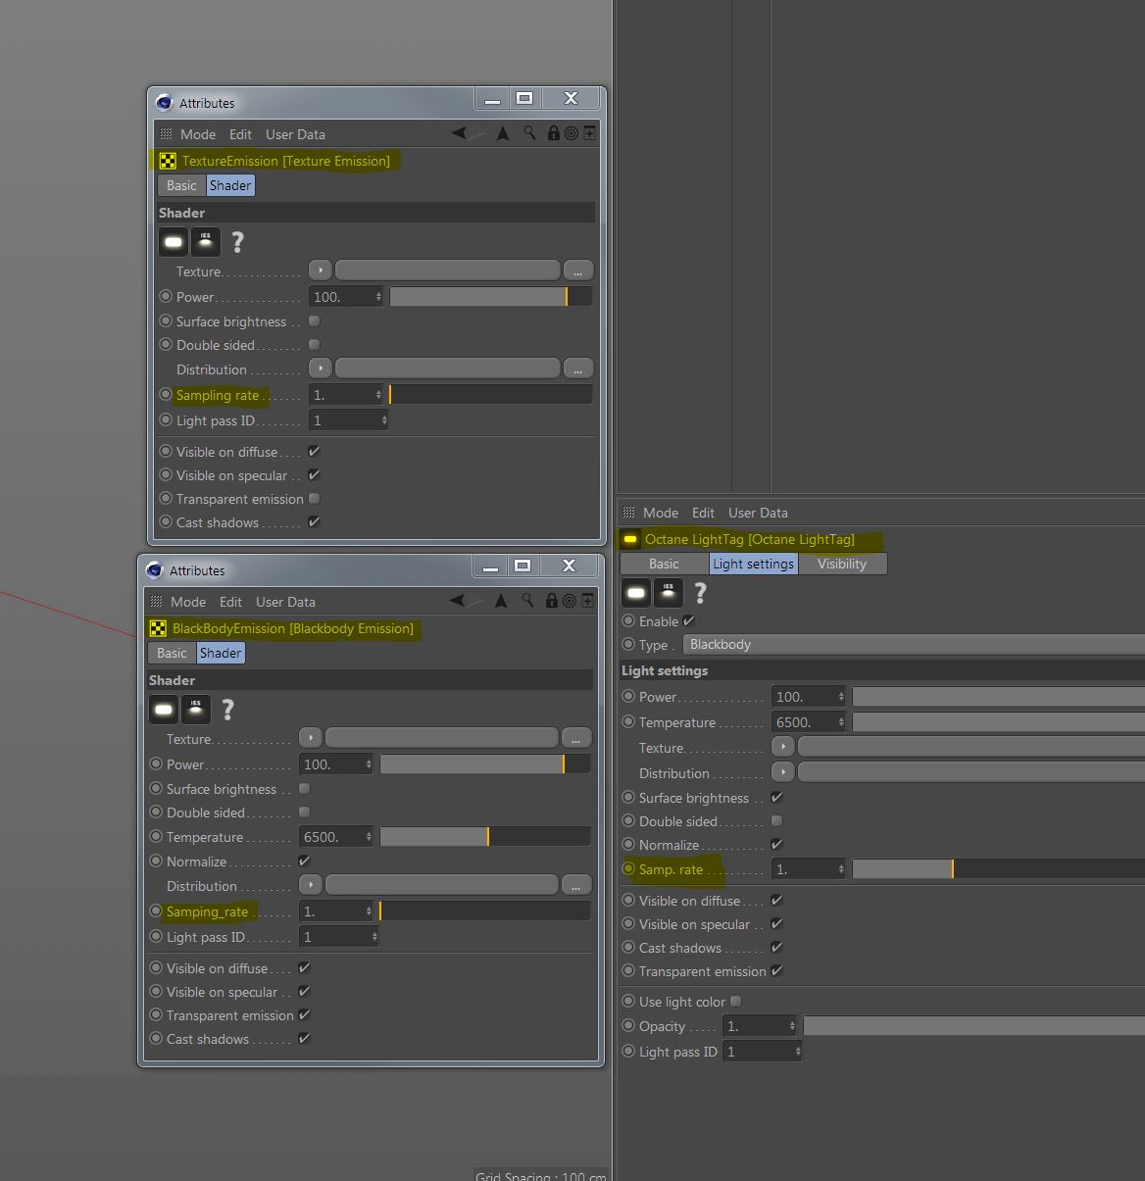Expand Texture arrow button in Octane LightTag panel
The height and width of the screenshot is (1181, 1145).
783,747
